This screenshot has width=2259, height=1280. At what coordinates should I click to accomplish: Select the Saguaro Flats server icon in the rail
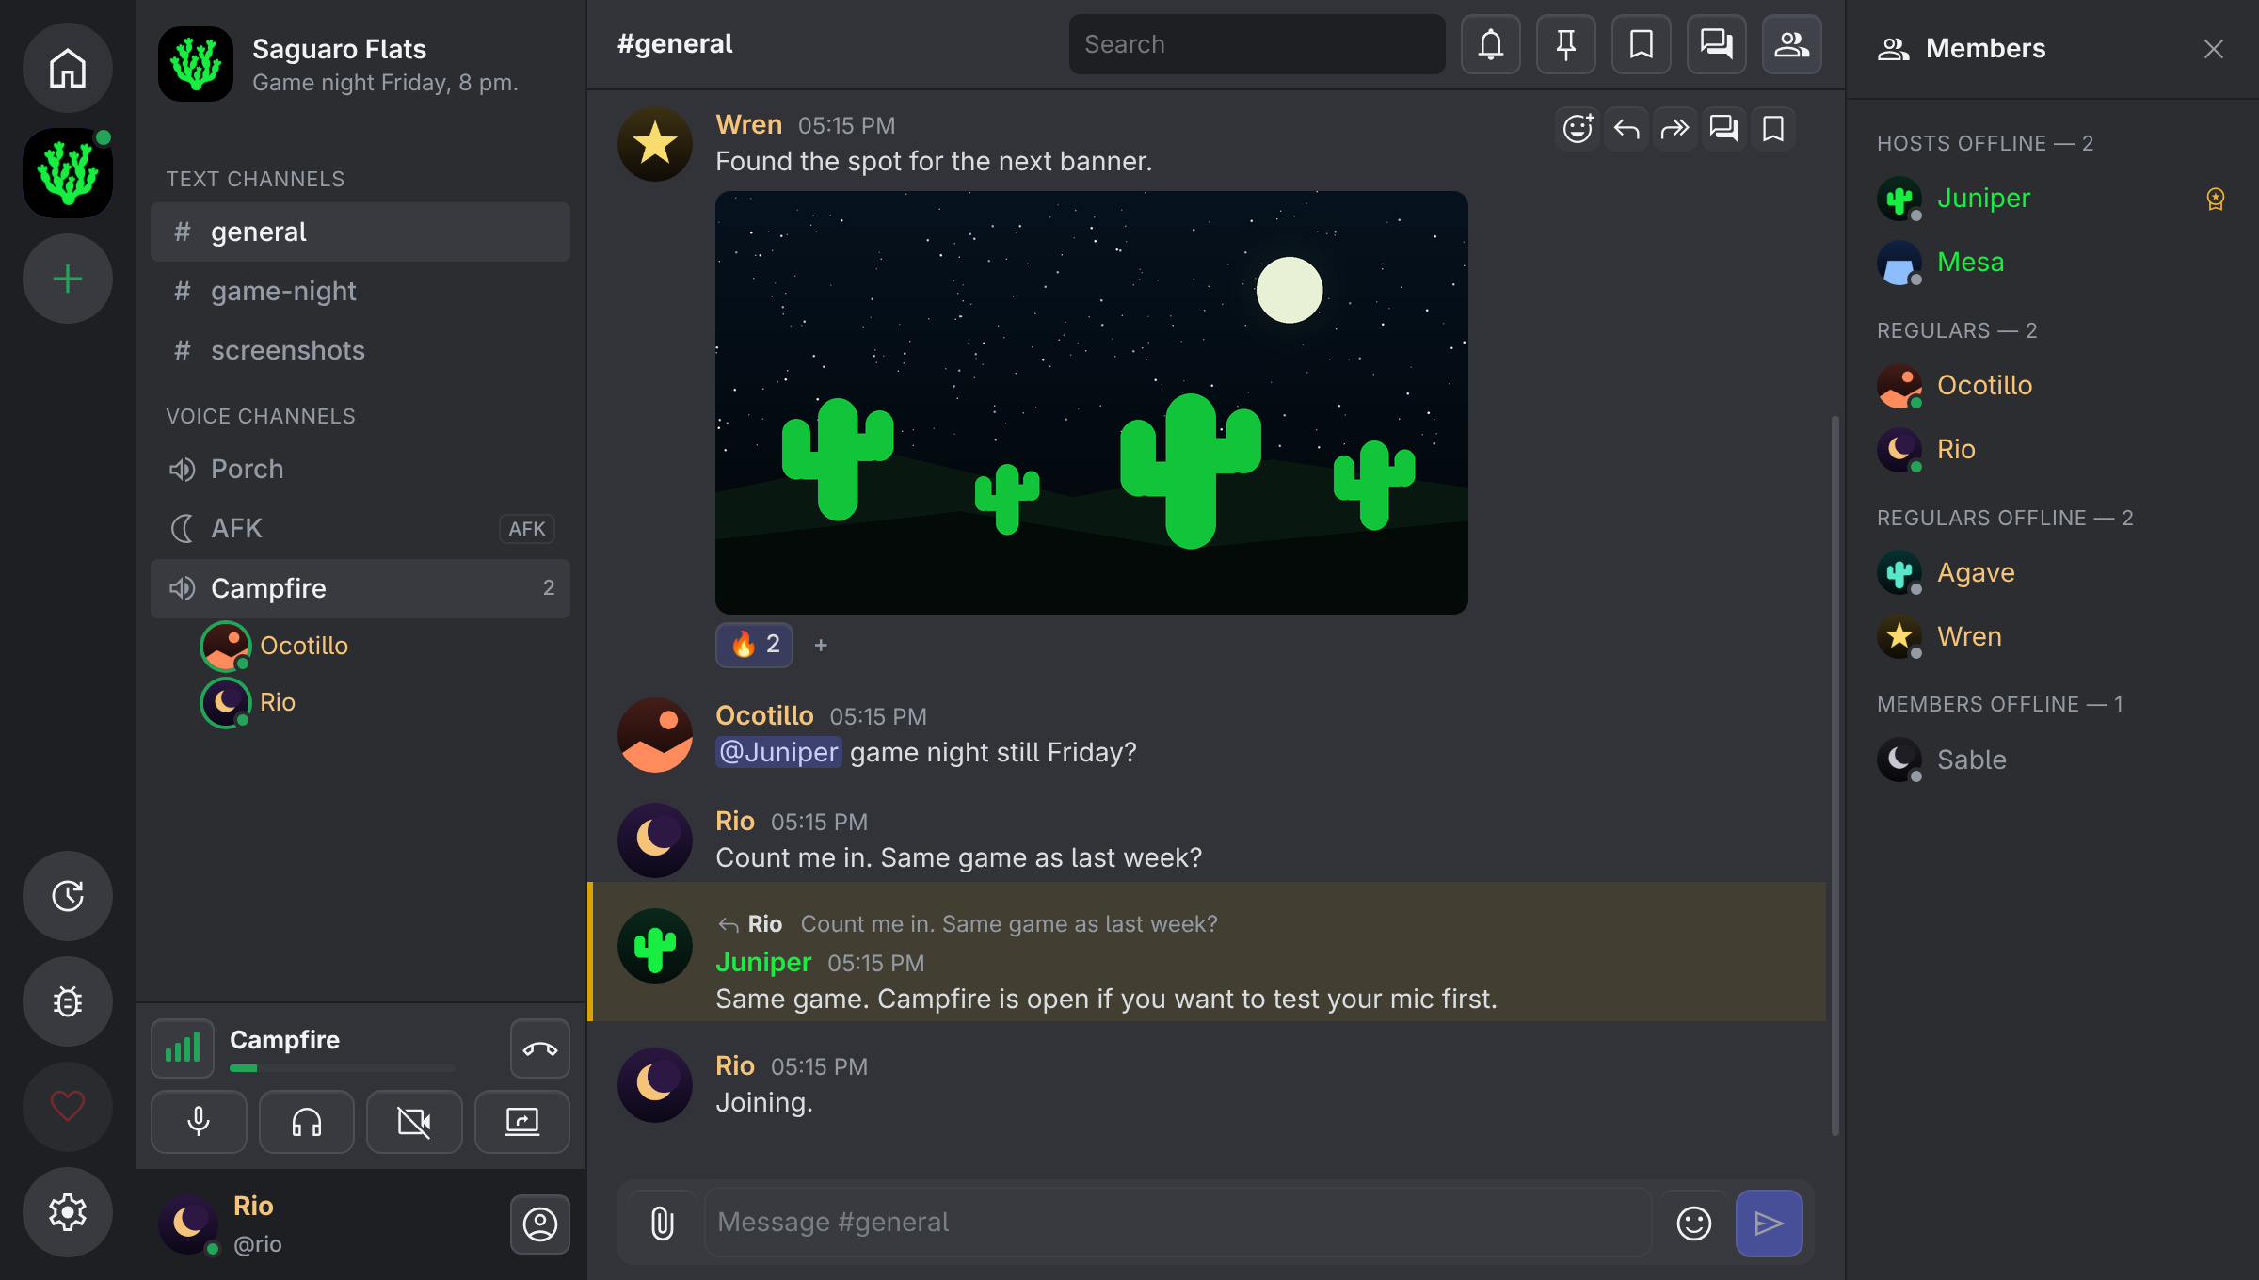click(68, 173)
